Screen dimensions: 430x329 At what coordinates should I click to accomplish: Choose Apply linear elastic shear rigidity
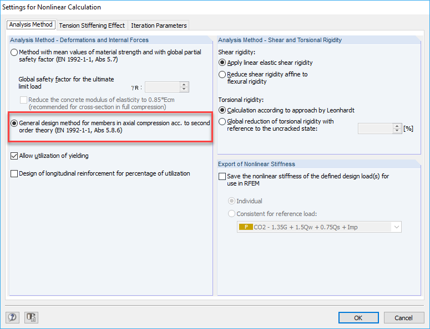pyautogui.click(x=222, y=63)
